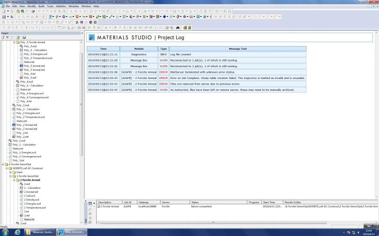
Task: Click the blue sphere module icon
Action: pos(164,17)
